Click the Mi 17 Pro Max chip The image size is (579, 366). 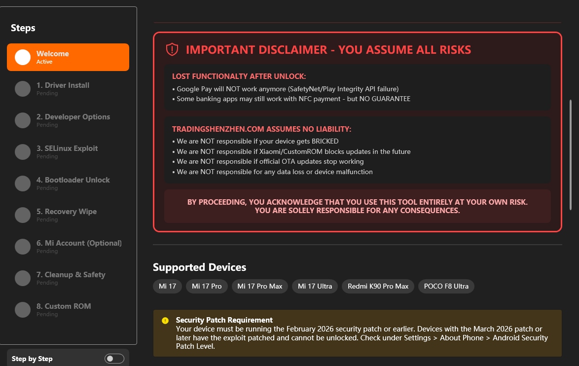click(x=260, y=287)
